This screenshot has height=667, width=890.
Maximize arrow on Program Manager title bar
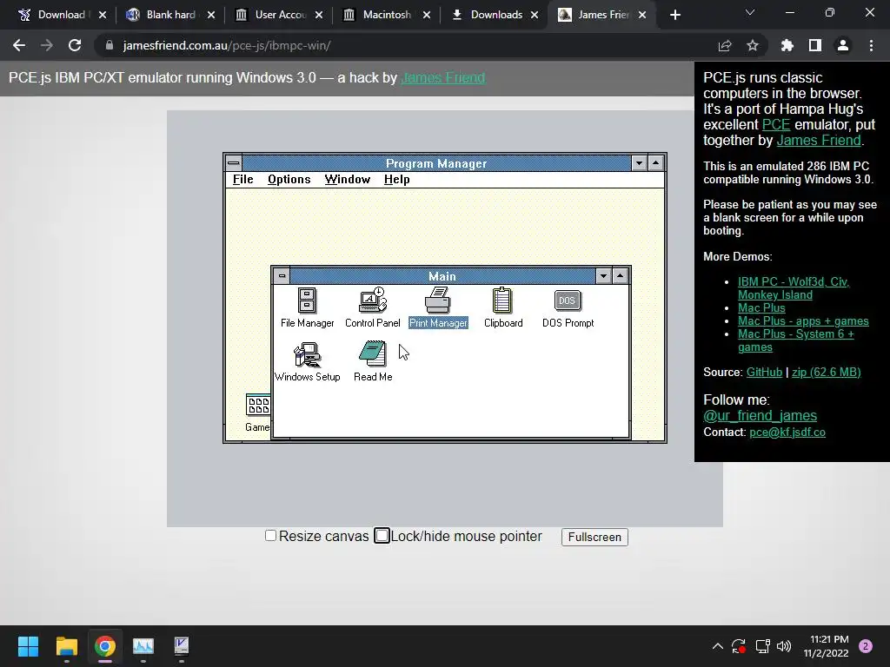click(655, 163)
